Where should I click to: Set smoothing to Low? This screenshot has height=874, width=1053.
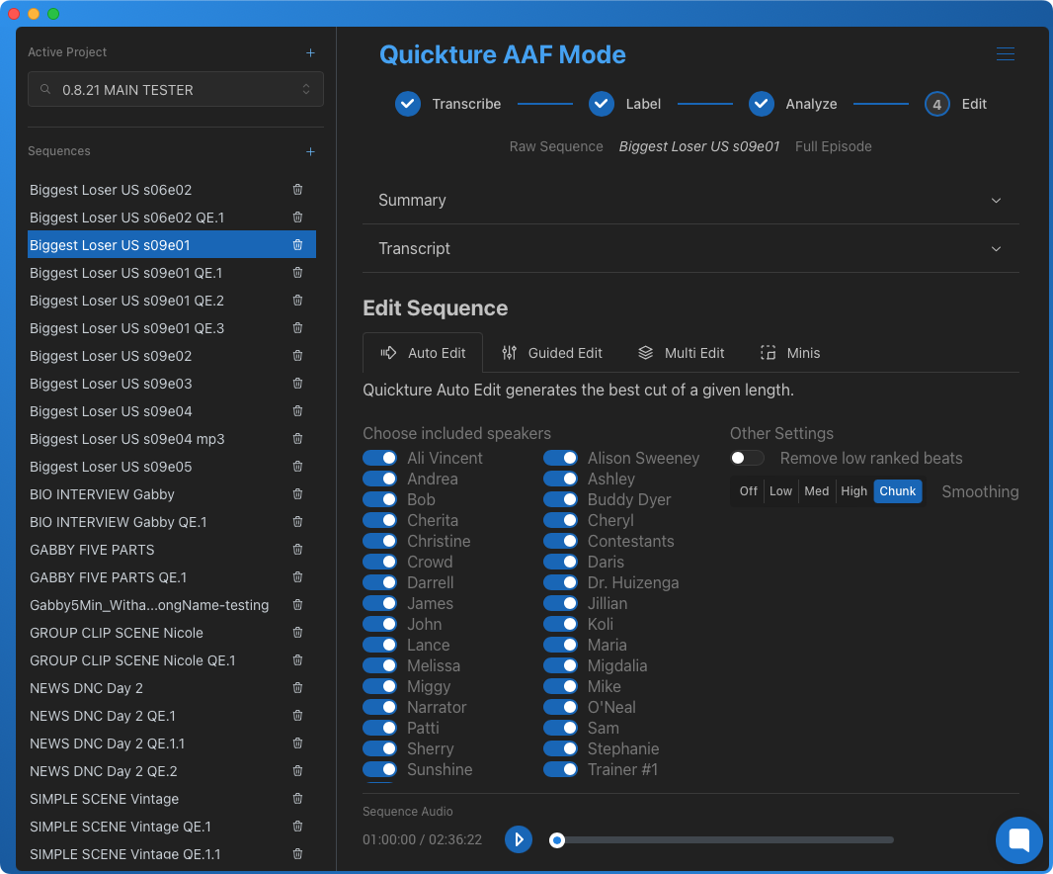point(780,491)
